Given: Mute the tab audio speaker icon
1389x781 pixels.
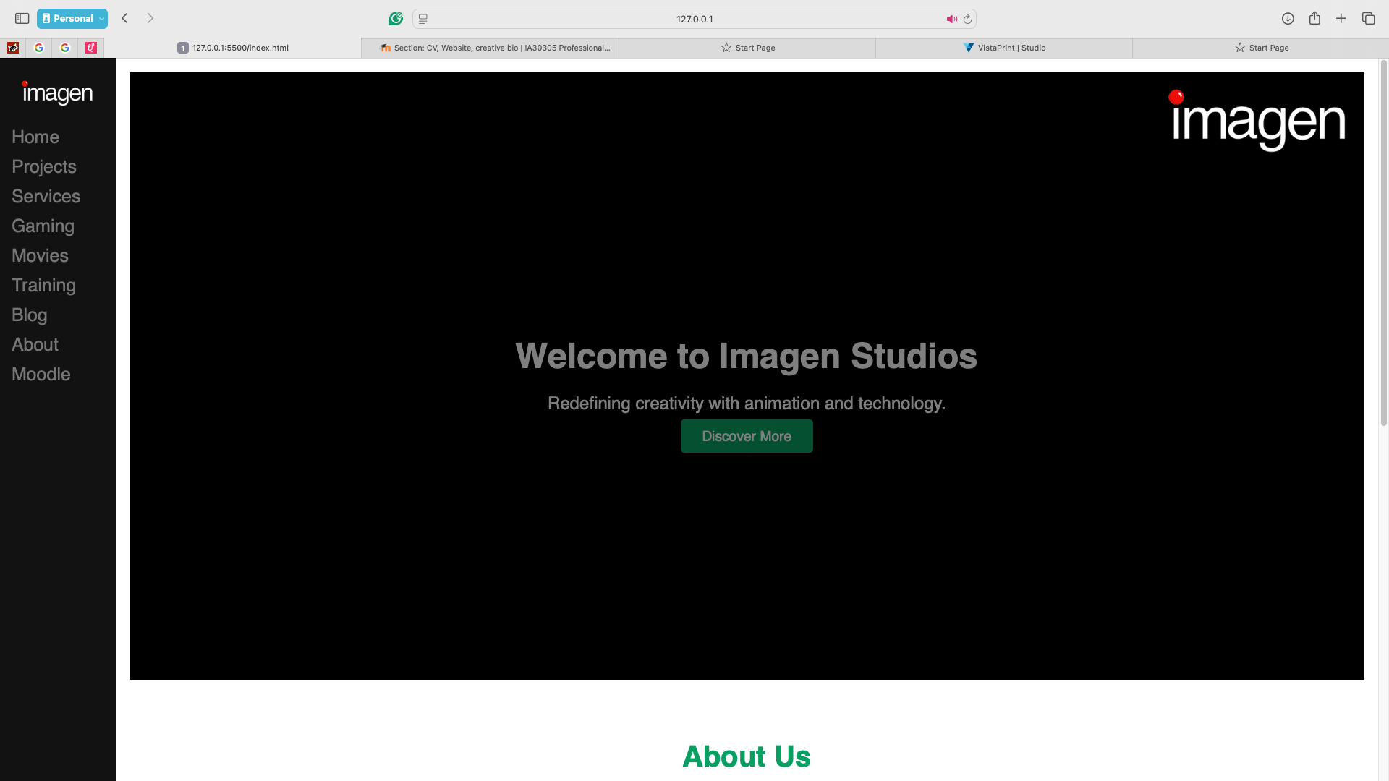Looking at the screenshot, I should pyautogui.click(x=951, y=20).
